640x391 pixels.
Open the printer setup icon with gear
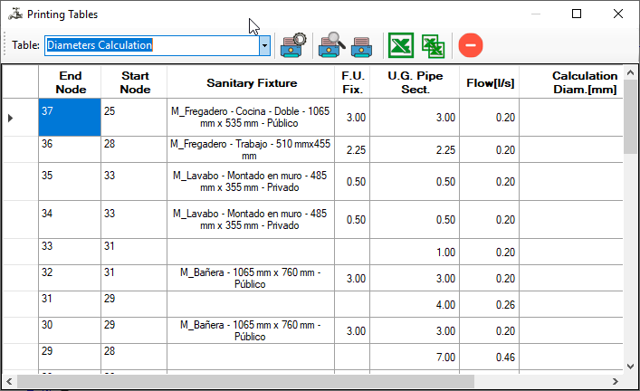(x=293, y=45)
